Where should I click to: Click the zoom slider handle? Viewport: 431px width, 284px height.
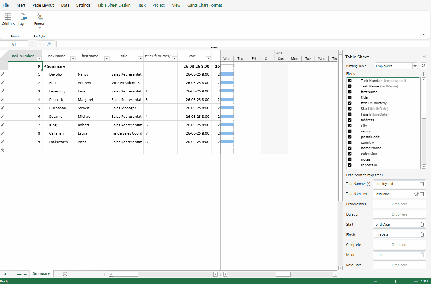click(396, 281)
